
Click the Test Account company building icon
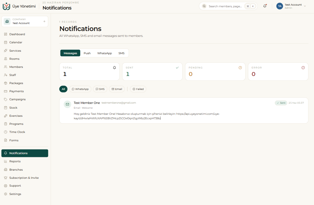coord(7,22)
